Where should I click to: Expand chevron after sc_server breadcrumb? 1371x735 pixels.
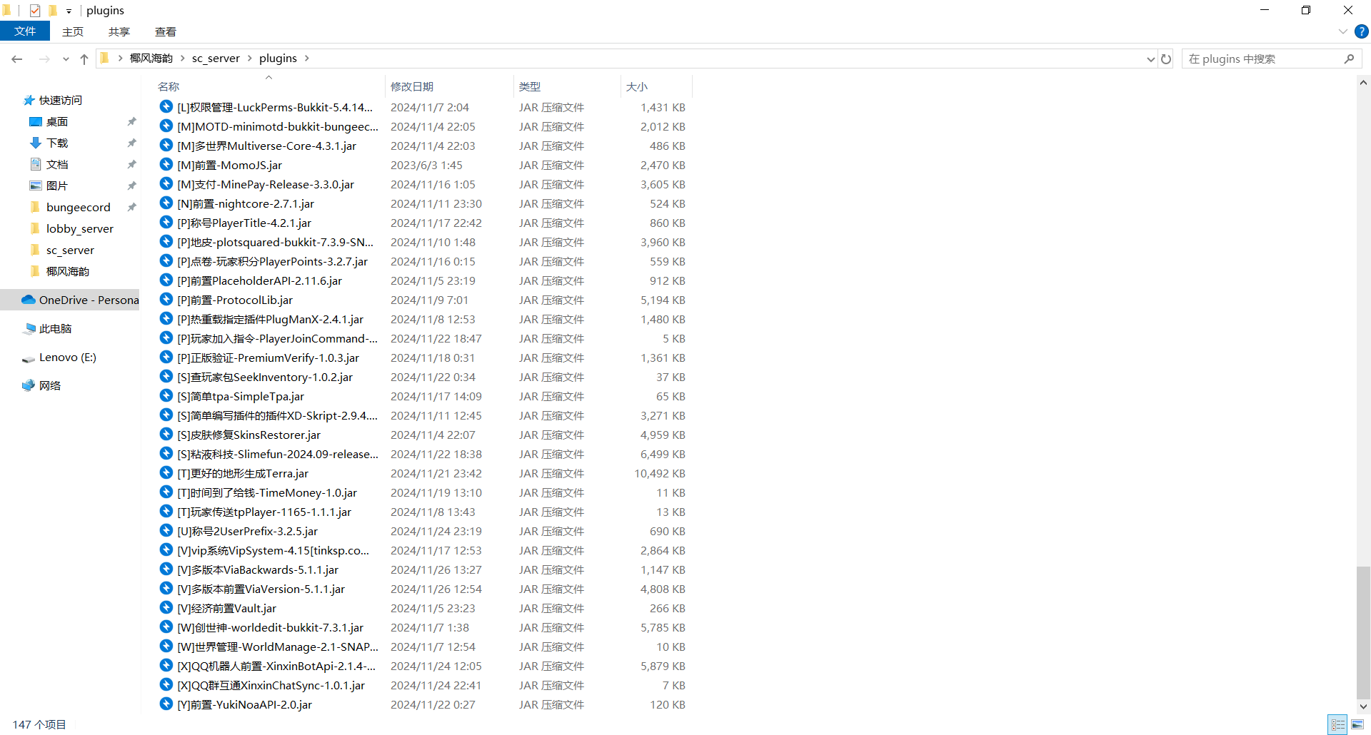pos(250,59)
